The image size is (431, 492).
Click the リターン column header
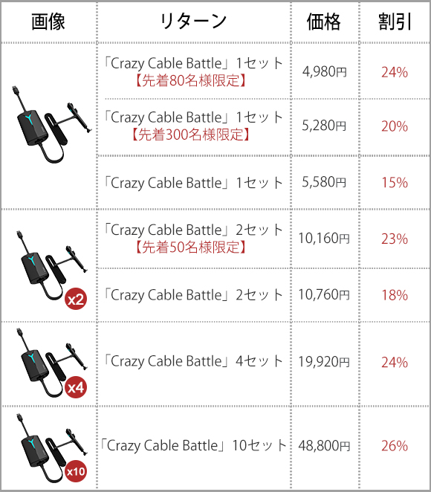193,22
